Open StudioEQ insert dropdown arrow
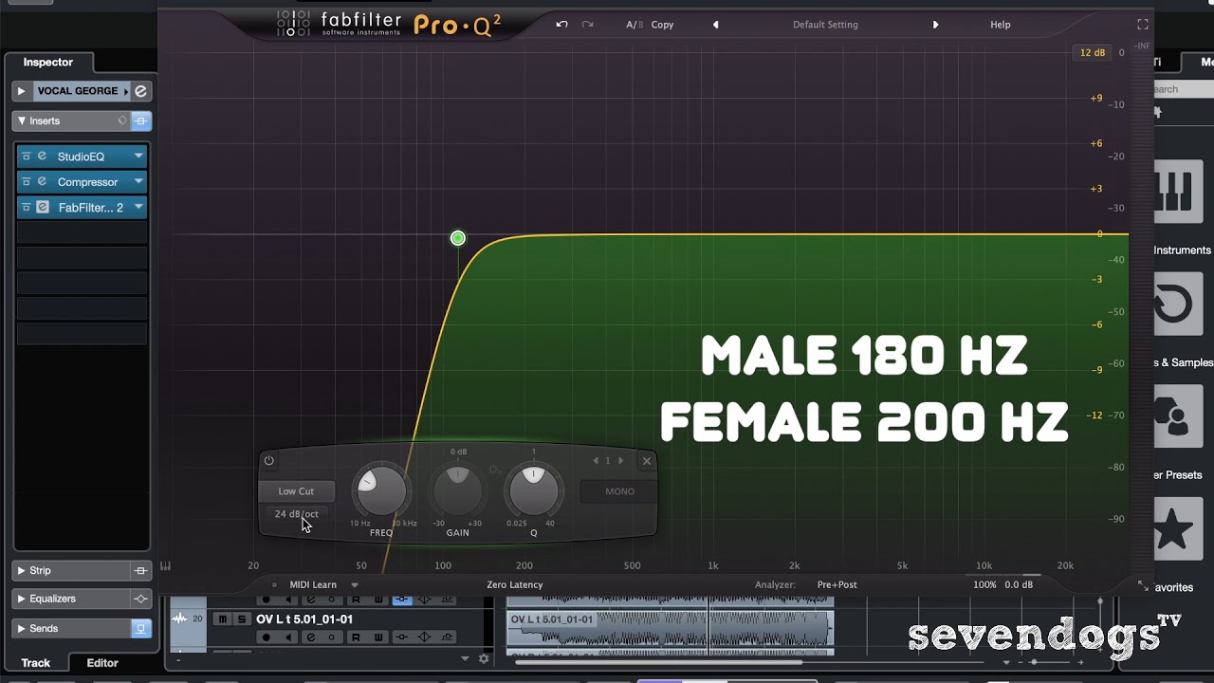 (x=138, y=157)
